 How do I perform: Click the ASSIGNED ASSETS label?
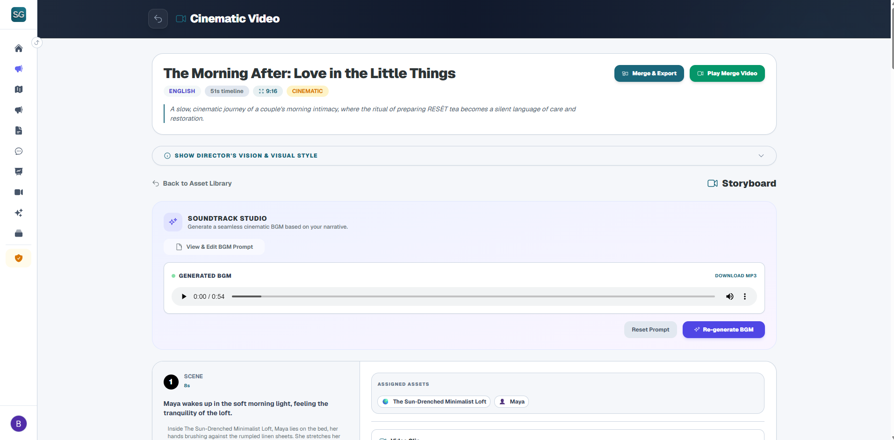point(403,384)
